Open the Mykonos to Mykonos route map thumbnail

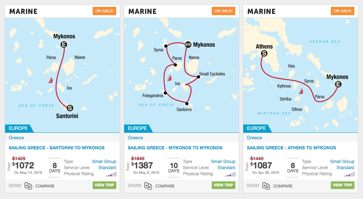[181, 75]
